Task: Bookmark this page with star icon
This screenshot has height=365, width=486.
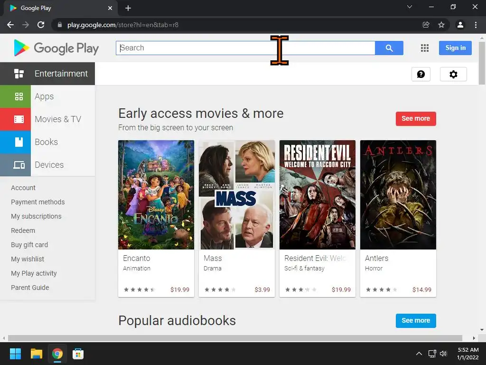Action: 441,25
